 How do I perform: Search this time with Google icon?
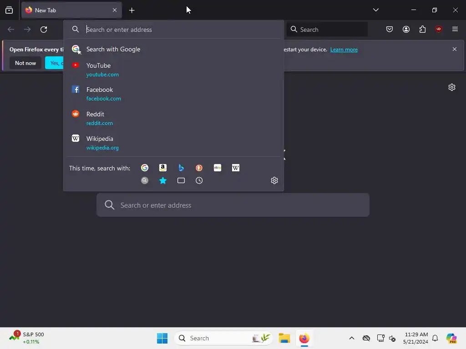tap(145, 168)
